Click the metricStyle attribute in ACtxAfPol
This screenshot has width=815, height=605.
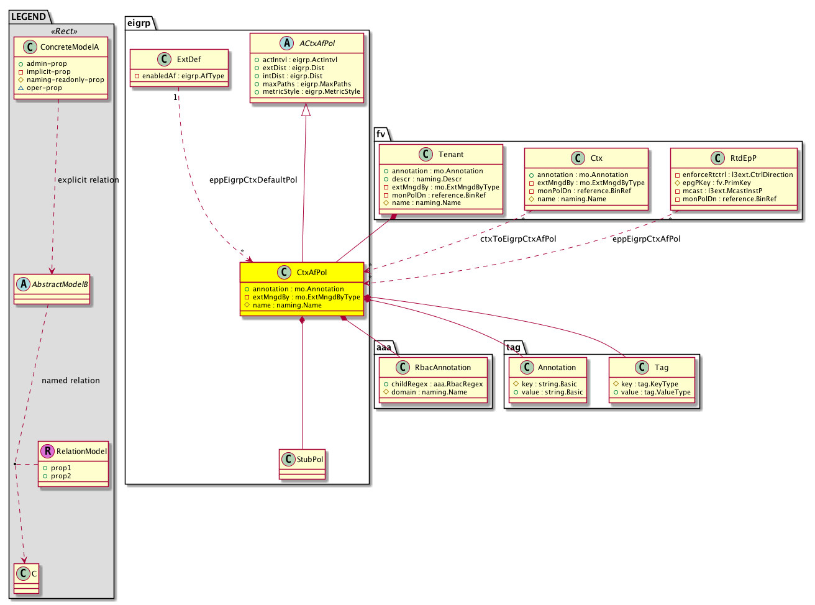click(x=307, y=91)
